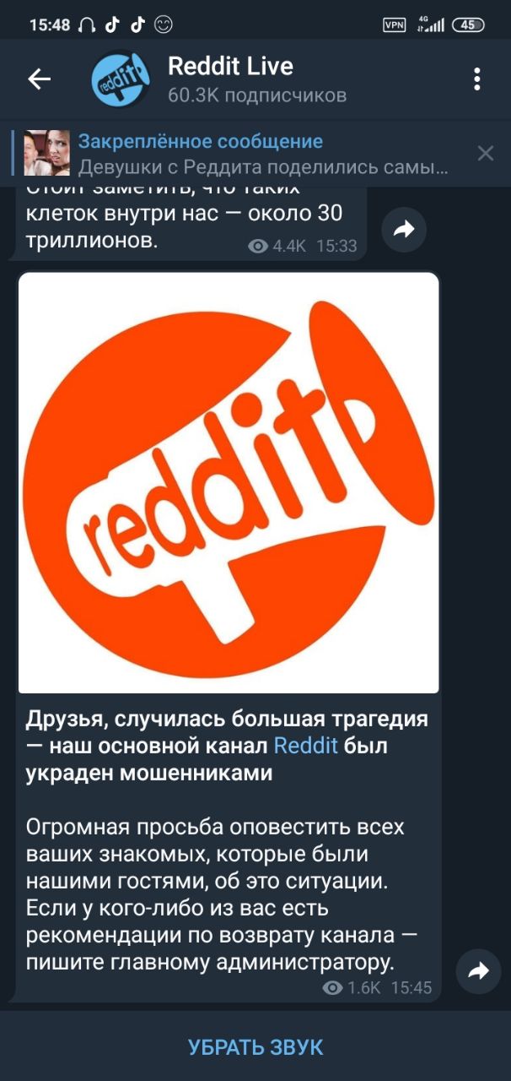This screenshot has width=511, height=1081.
Task: Open the orange Reddit megaphone image
Action: tap(229, 482)
